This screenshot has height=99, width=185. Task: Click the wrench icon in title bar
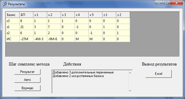point(4,4)
